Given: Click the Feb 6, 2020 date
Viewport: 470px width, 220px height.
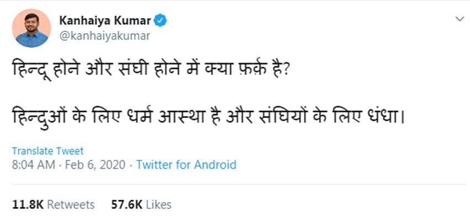Looking at the screenshot, I should pyautogui.click(x=95, y=165).
